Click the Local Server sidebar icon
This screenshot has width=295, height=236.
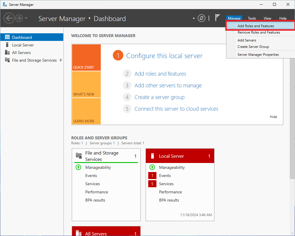(7, 45)
